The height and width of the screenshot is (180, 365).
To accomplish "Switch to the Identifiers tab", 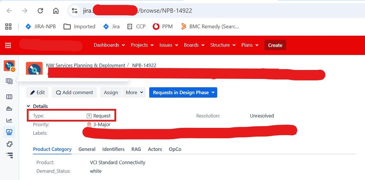I will (113, 149).
